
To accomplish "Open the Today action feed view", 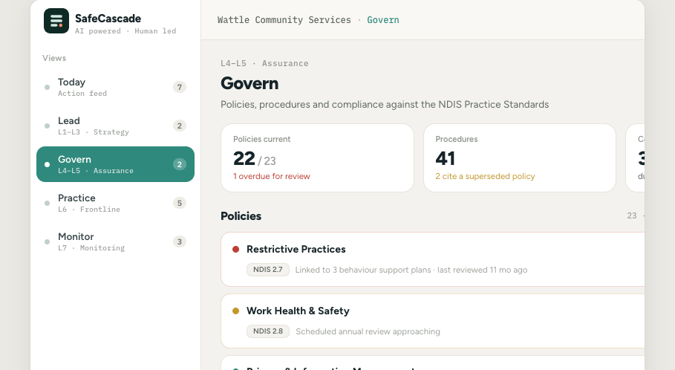I will [x=115, y=87].
